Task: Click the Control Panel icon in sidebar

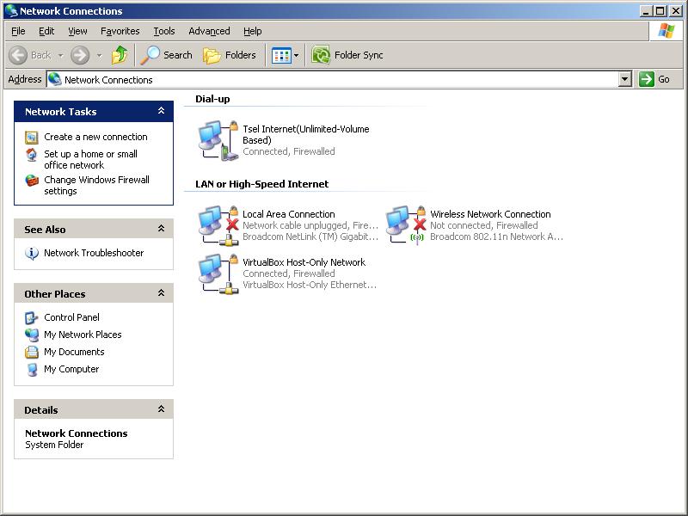Action: [x=32, y=317]
